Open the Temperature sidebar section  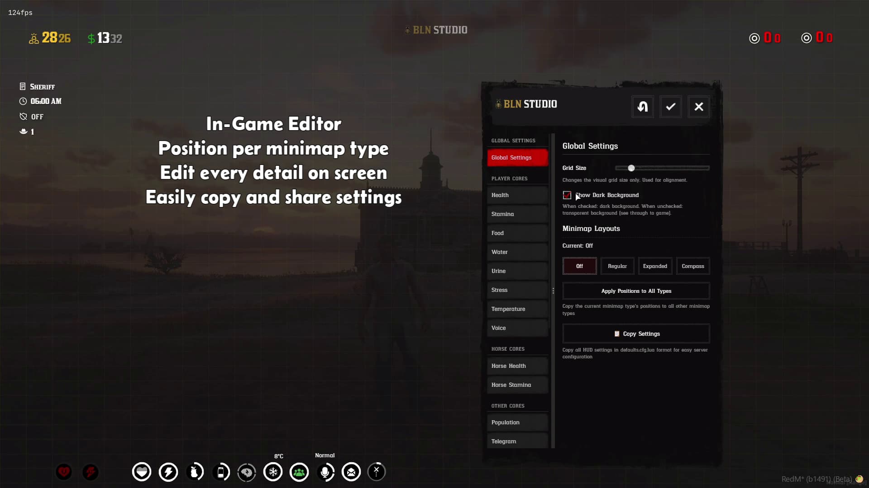point(517,309)
